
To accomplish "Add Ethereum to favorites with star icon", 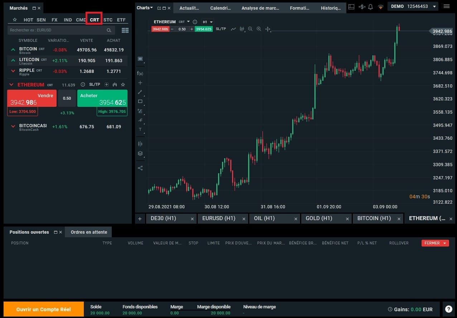I will tap(123, 85).
